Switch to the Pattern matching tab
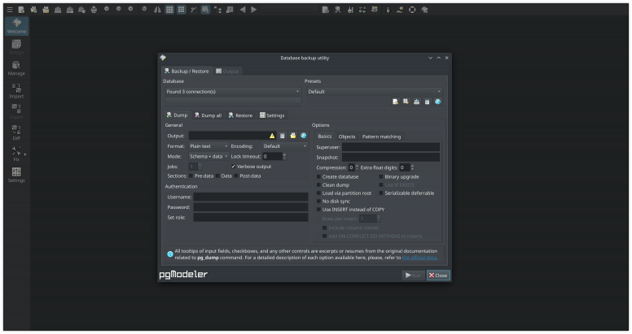 click(x=381, y=137)
